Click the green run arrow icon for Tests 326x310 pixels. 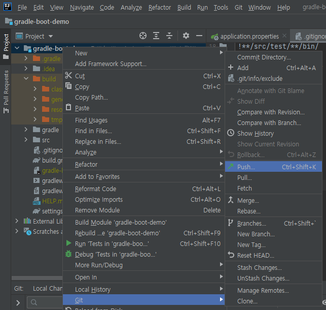[68, 243]
